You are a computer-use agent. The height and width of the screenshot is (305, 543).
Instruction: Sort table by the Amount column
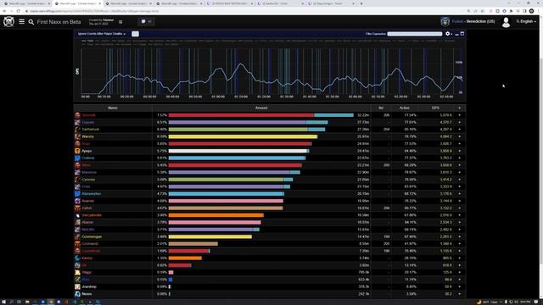click(x=261, y=108)
